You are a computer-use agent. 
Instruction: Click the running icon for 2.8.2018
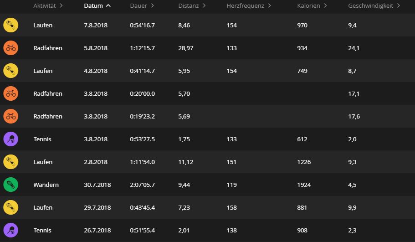pyautogui.click(x=11, y=162)
